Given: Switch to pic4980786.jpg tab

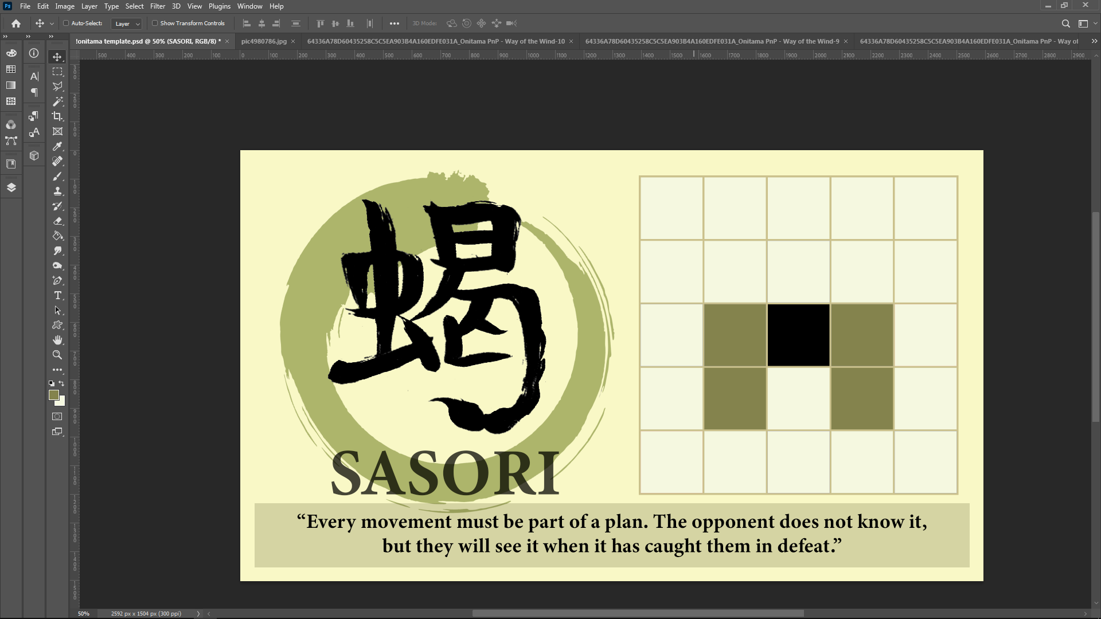Looking at the screenshot, I should point(264,41).
